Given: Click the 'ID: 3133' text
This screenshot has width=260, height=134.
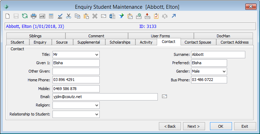Looking at the screenshot, I should 148,27.
